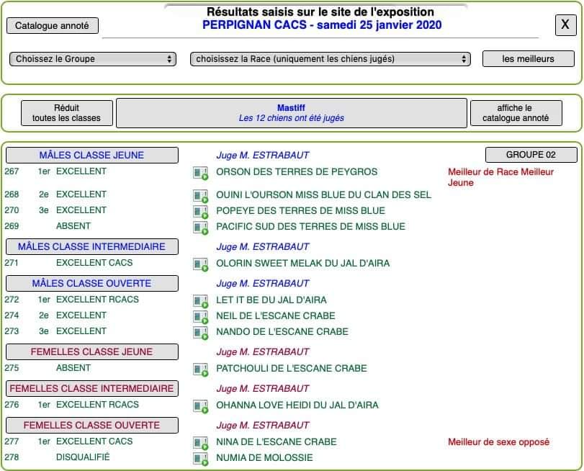Screen dimensions: 584x471
Task: Select dog name NINA DE L'ESCANE CRABE
Action: [277, 442]
